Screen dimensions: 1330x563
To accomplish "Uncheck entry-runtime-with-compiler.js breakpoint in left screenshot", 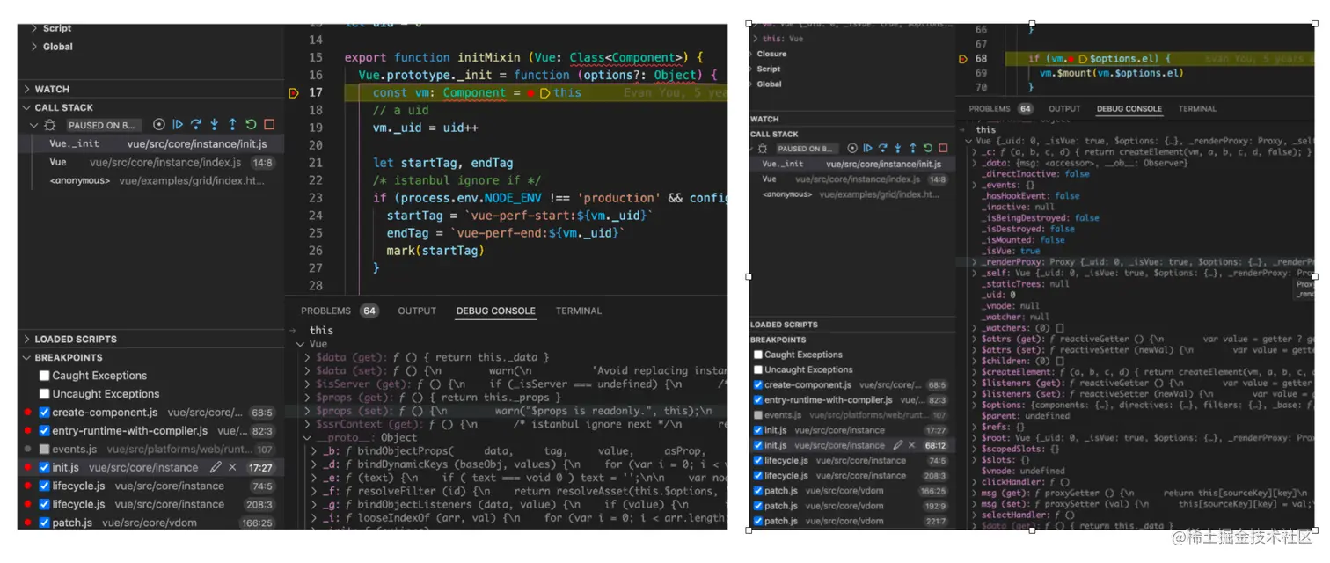I will point(44,431).
